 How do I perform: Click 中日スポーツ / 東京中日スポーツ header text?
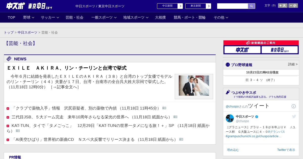coord(100,6)
